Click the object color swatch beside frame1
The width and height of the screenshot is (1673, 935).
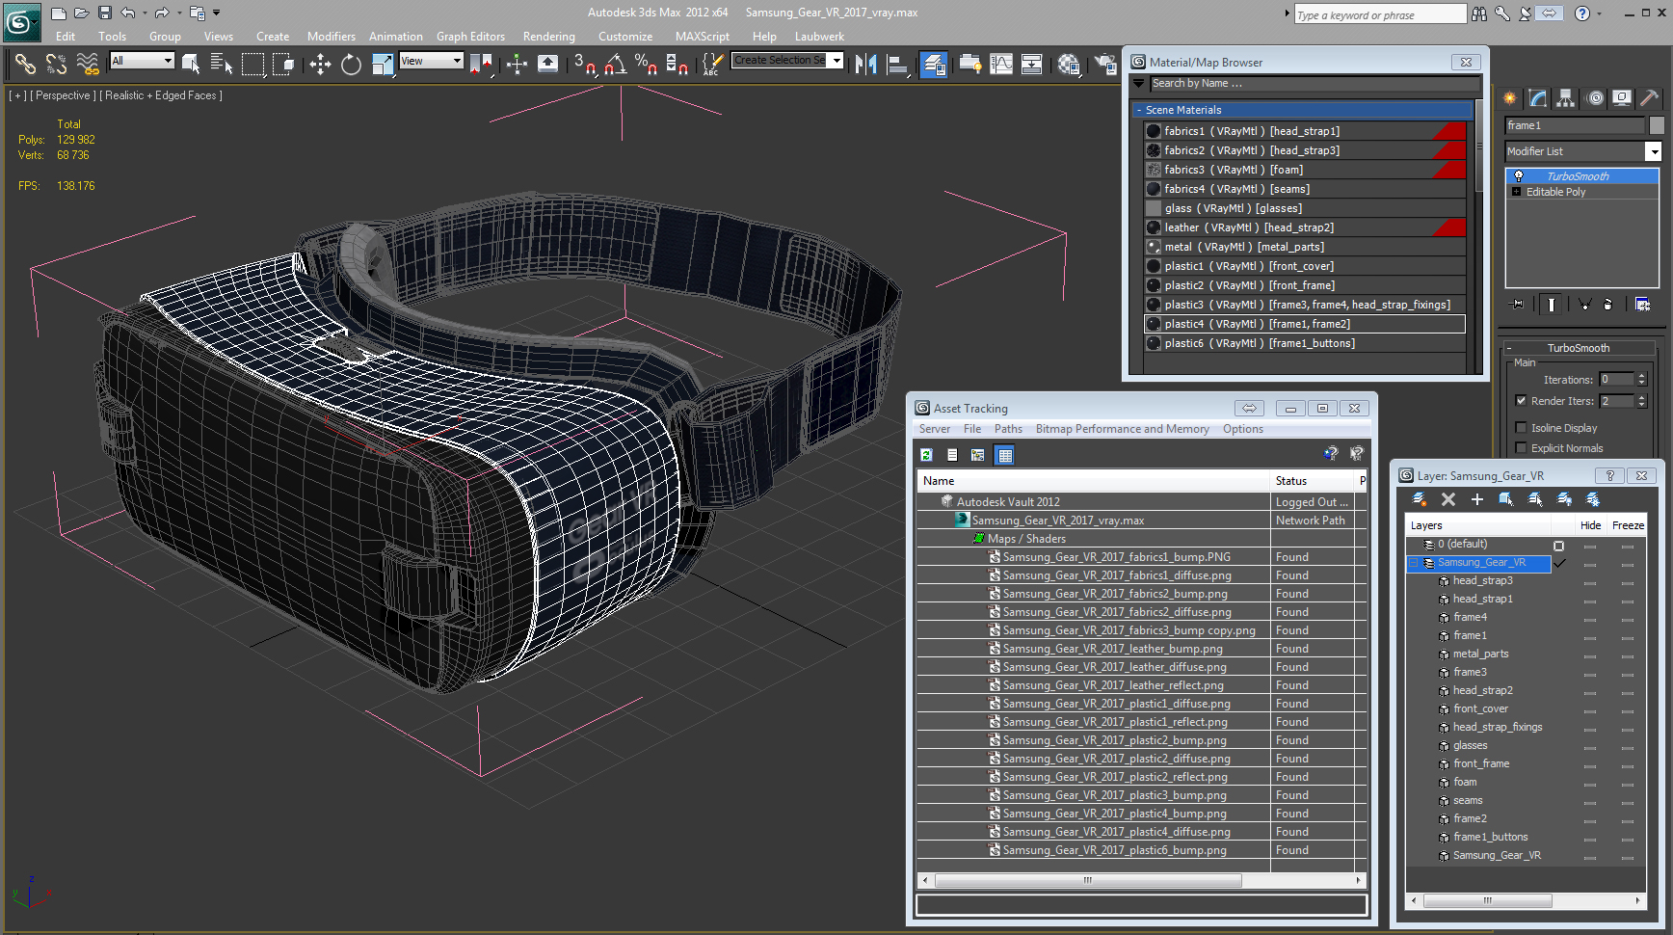point(1657,125)
